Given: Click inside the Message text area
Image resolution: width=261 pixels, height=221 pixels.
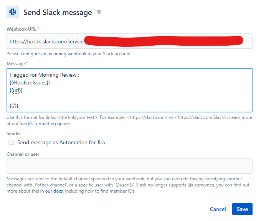Looking at the screenshot, I should [129, 90].
